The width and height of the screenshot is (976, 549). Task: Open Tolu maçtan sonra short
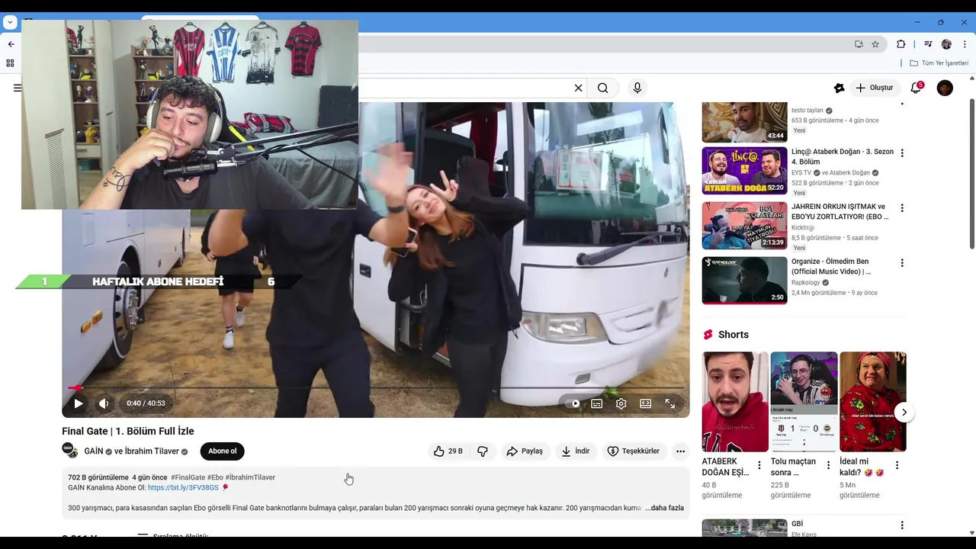[x=804, y=402]
